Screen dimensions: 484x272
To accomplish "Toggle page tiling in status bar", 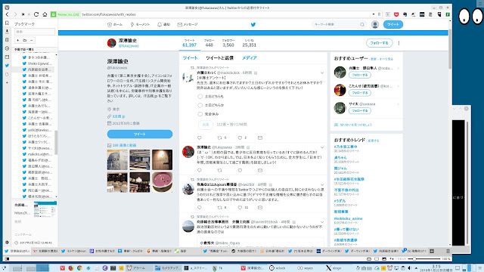I will click(377, 259).
